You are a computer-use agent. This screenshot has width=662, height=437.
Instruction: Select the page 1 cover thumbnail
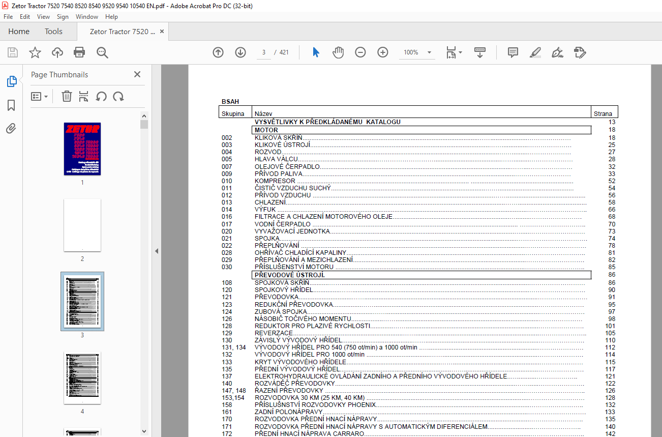(82, 149)
